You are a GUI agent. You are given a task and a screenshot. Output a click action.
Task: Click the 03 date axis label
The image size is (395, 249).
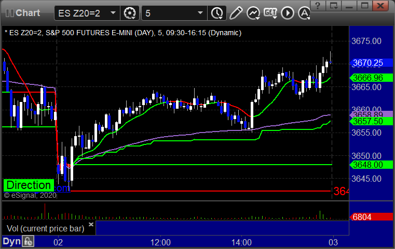click(x=333, y=242)
